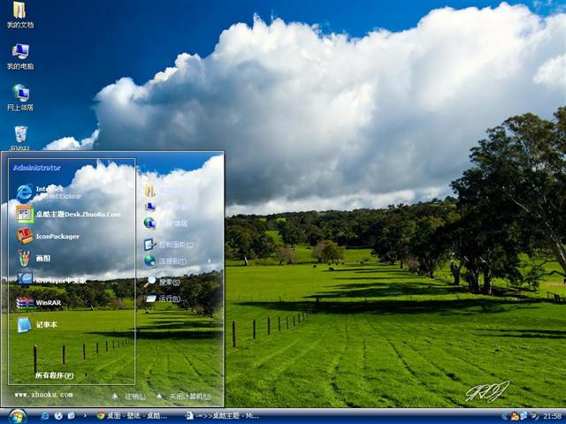Click the third quick launch icon
The image size is (566, 424).
point(71,416)
